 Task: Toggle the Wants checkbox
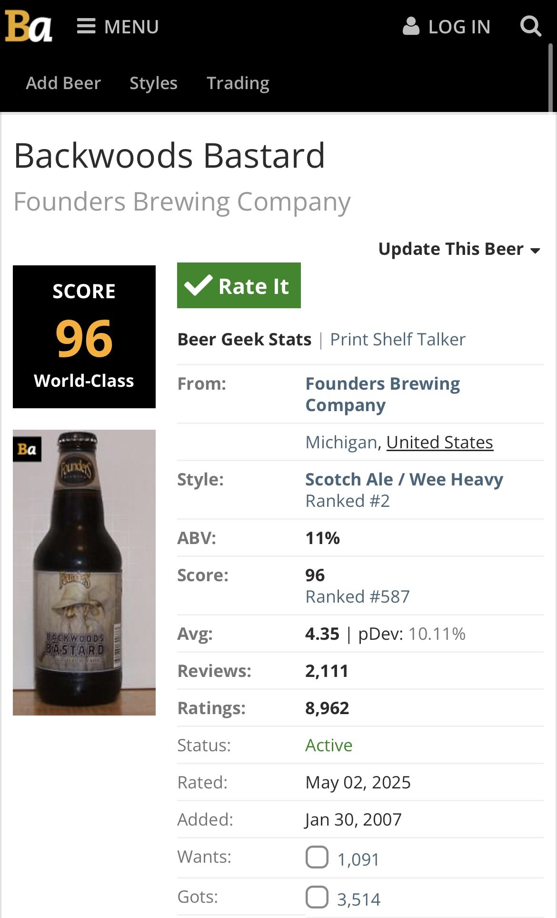pos(317,857)
